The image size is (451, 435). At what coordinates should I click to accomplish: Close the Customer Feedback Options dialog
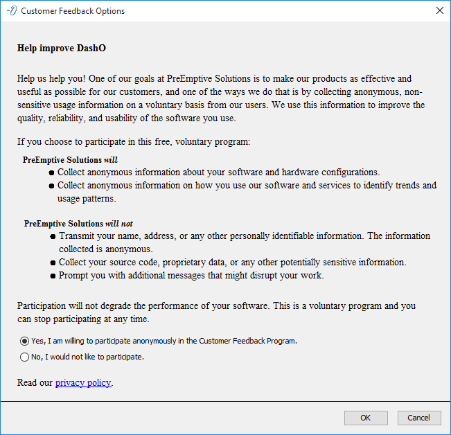[x=439, y=11]
